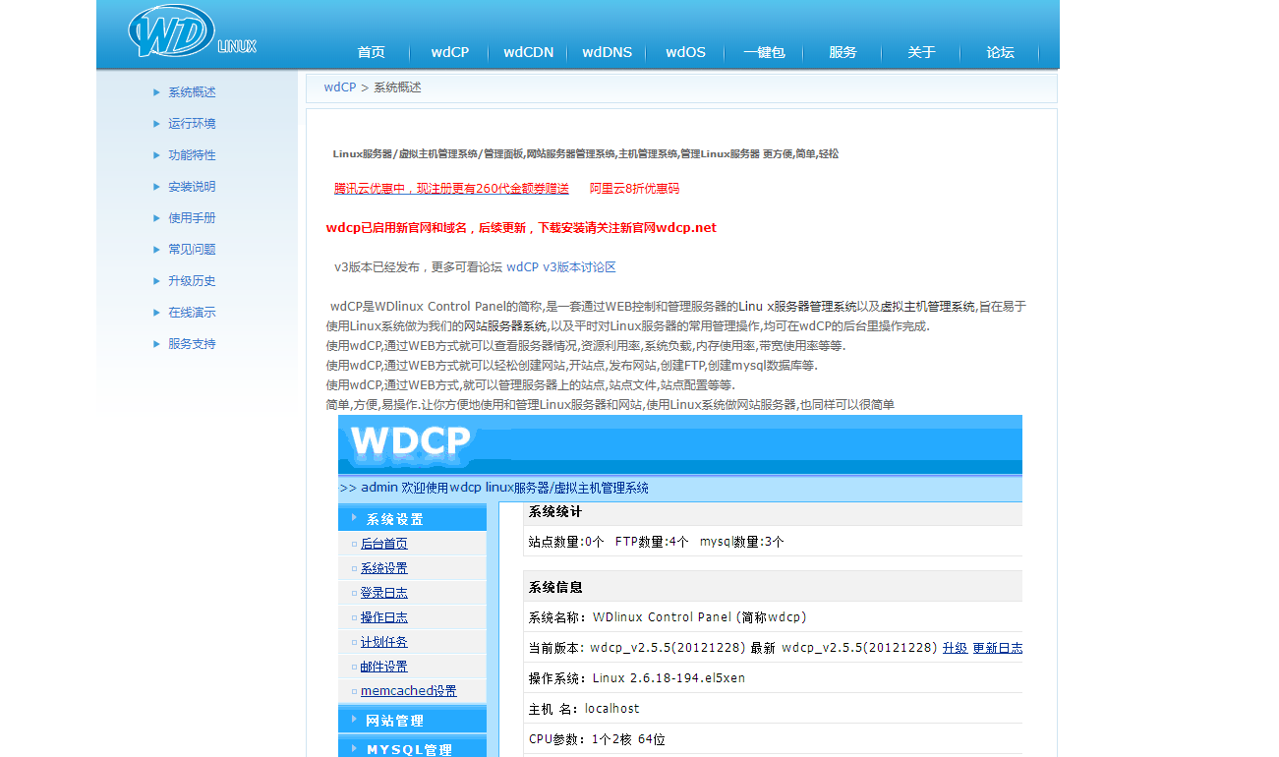Click 系统设置 link in panel screenshot
The width and height of the screenshot is (1279, 757).
coord(383,568)
